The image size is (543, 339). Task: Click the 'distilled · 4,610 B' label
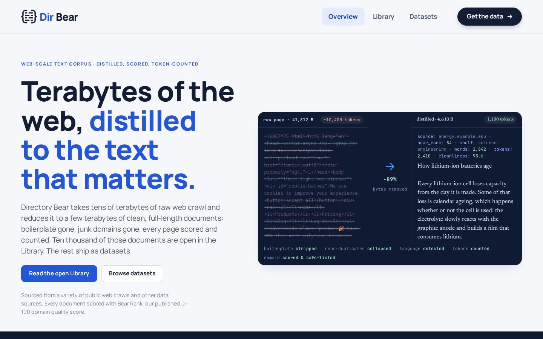(435, 119)
